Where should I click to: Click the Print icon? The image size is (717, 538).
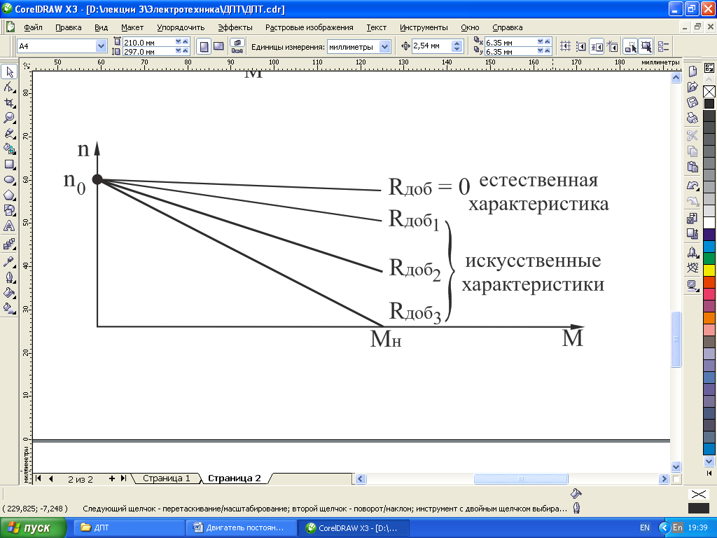[x=692, y=118]
